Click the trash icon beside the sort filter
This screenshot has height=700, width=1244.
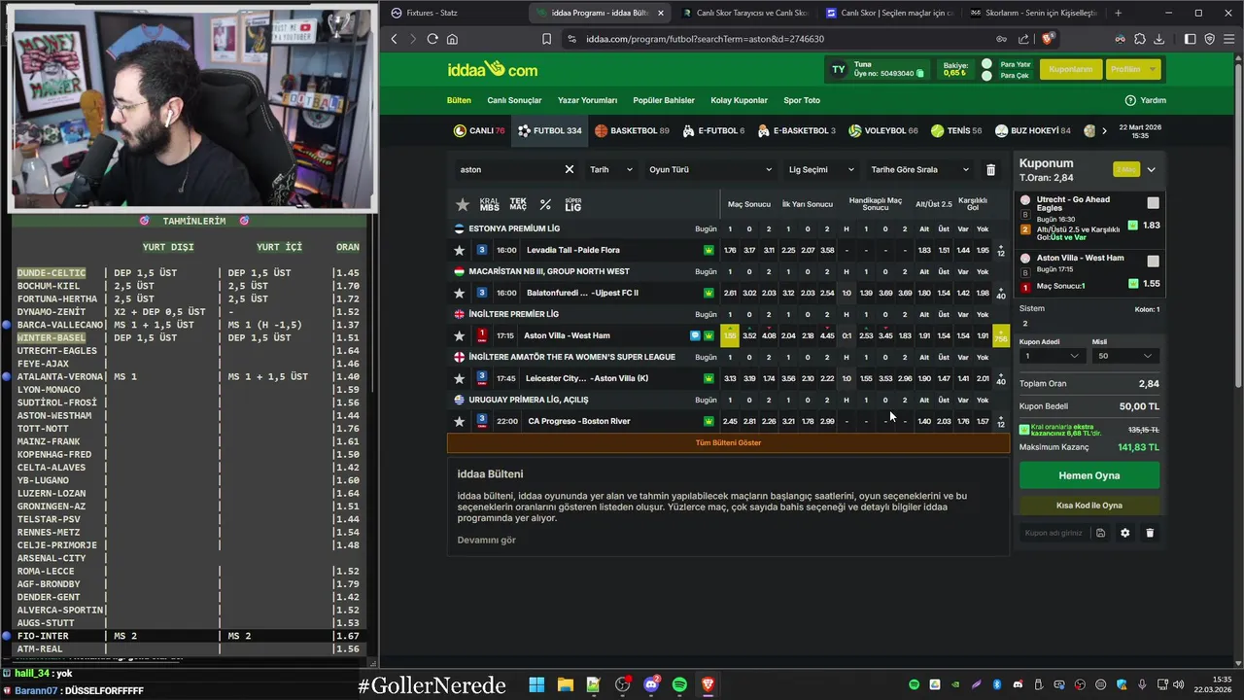(990, 169)
